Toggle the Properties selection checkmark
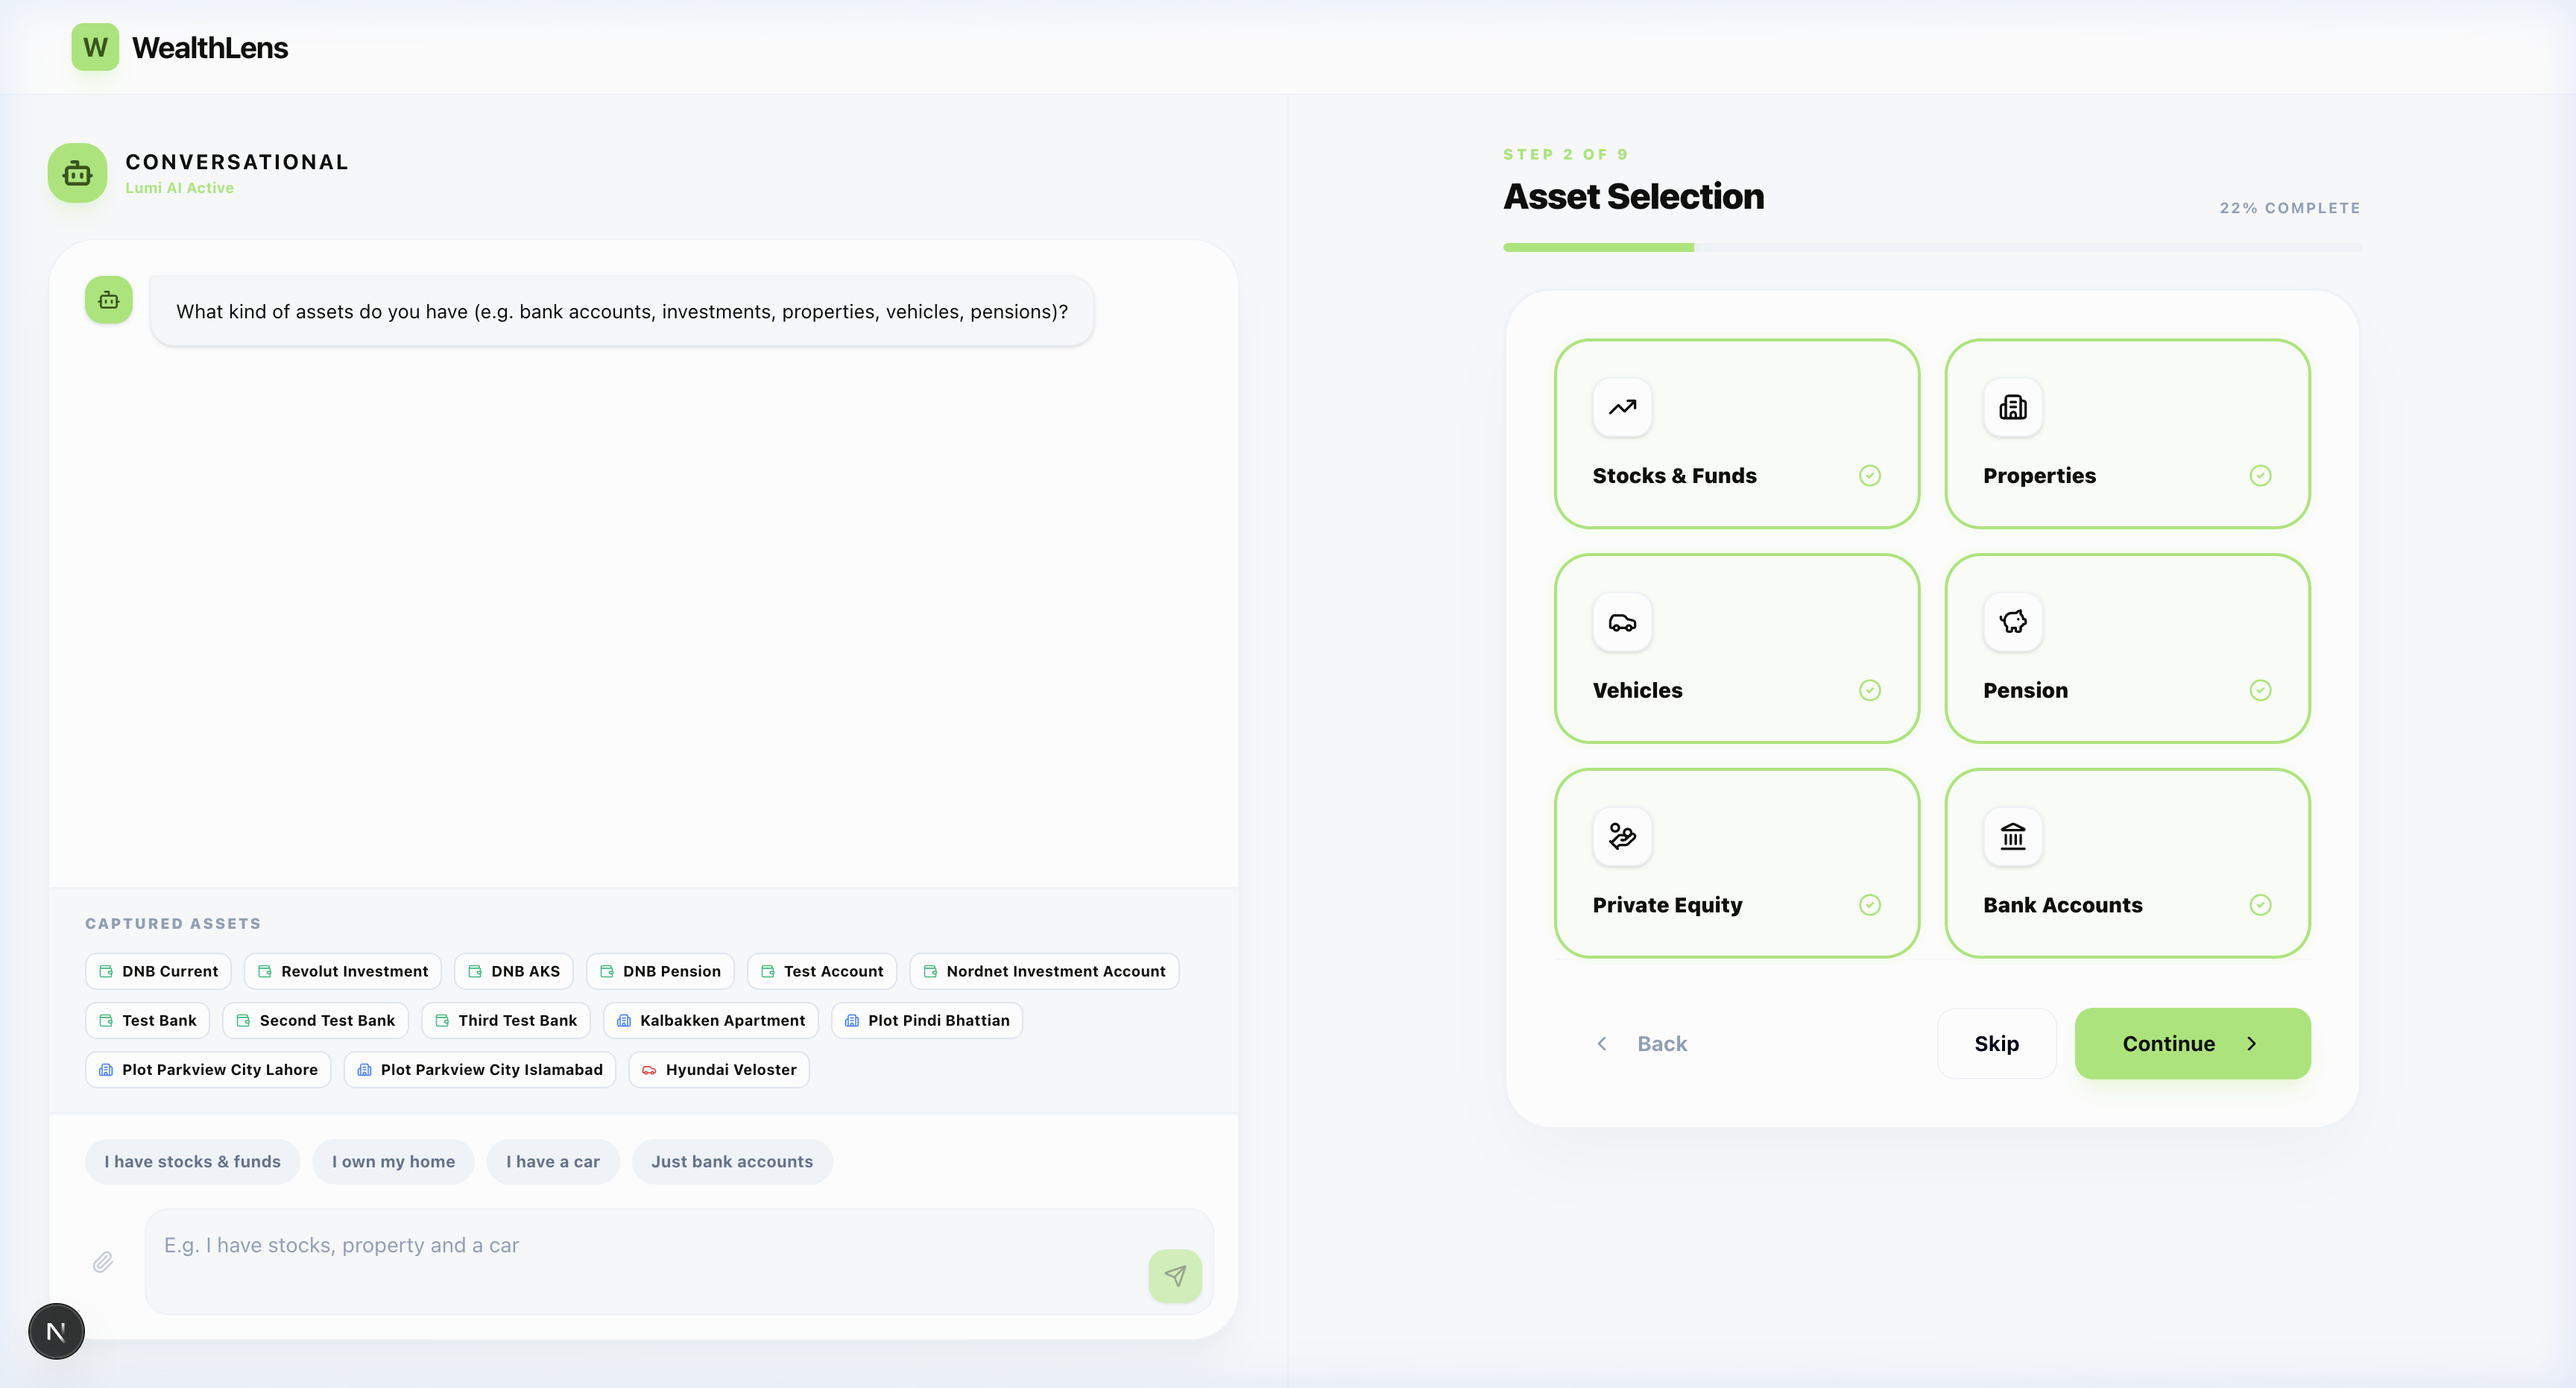 [x=2260, y=476]
